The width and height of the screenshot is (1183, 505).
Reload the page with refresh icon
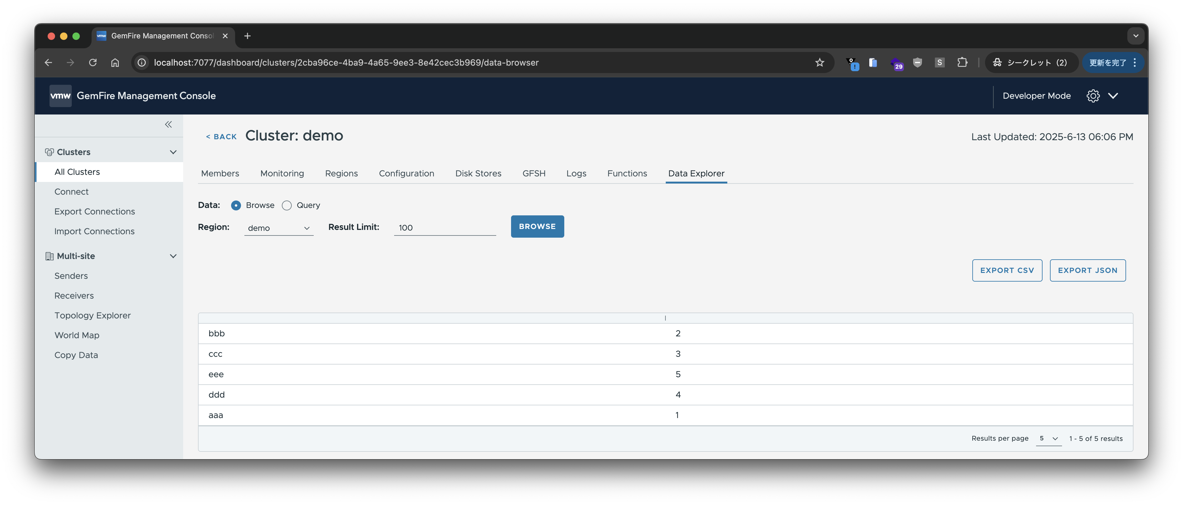(x=93, y=63)
